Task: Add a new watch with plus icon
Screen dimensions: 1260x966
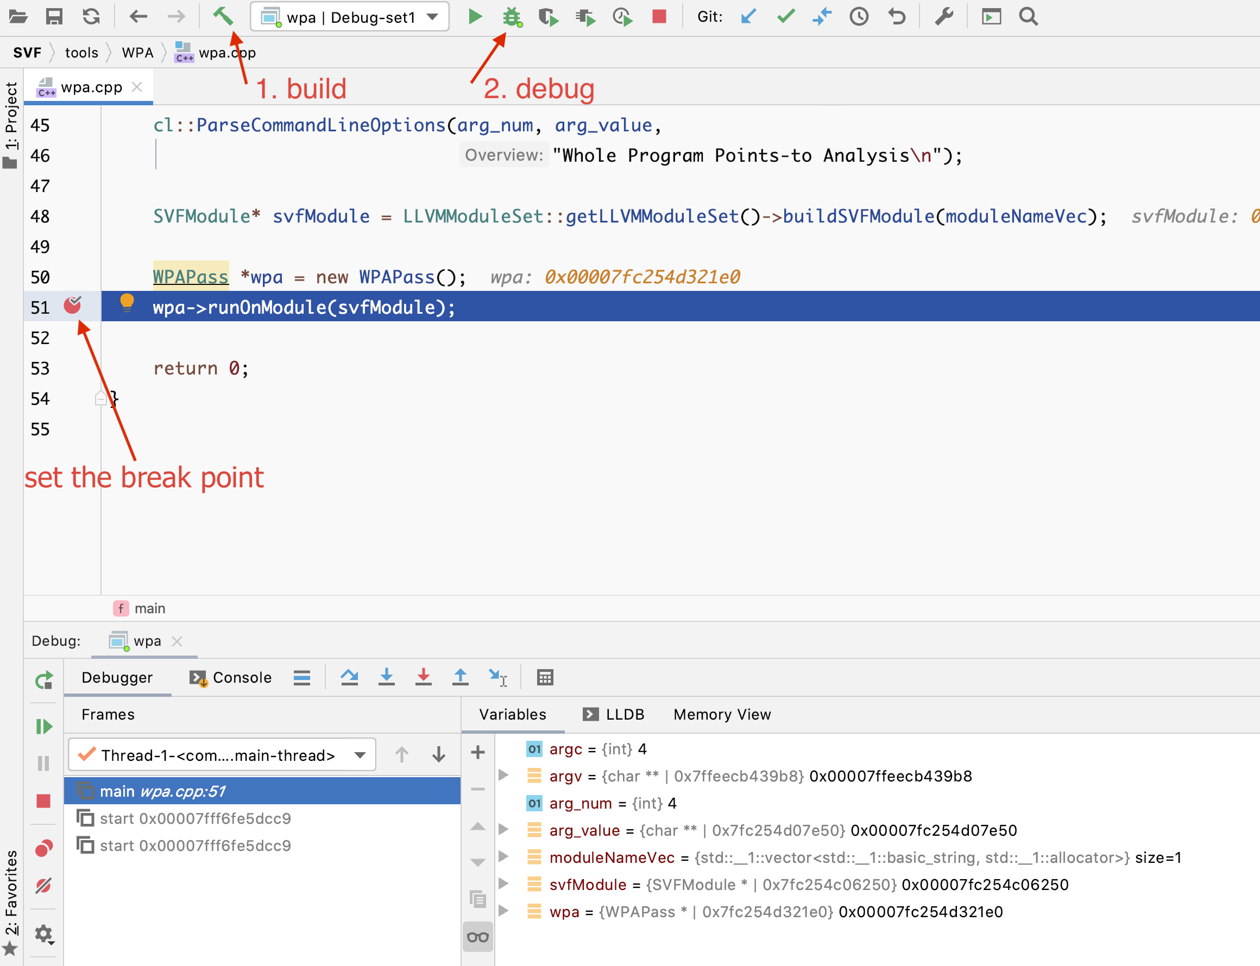Action: [477, 752]
